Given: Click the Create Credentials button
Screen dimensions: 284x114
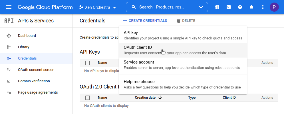Looking at the screenshot, I should pos(145,21).
